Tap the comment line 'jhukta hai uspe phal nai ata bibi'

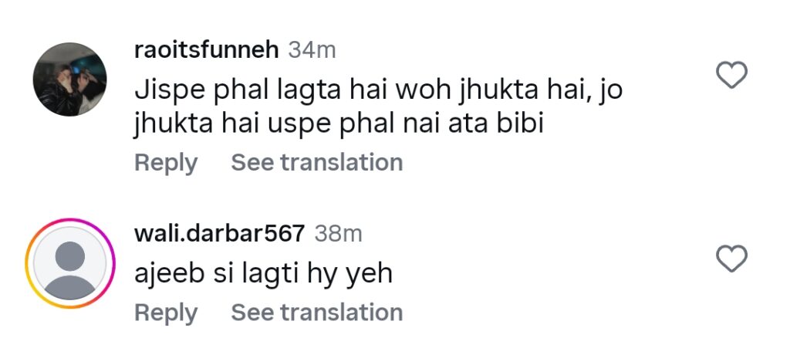point(339,123)
